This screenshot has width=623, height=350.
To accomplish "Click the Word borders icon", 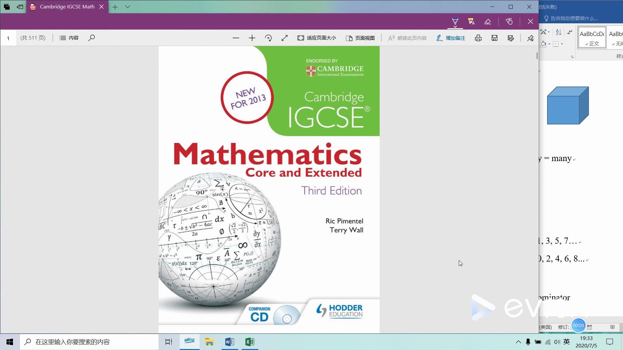I will coord(556,44).
